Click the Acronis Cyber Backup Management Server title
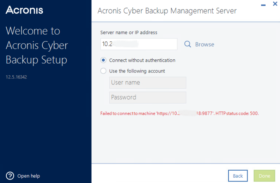280x183 pixels. (167, 11)
